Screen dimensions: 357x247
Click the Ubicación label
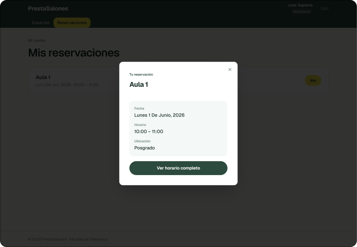142,141
